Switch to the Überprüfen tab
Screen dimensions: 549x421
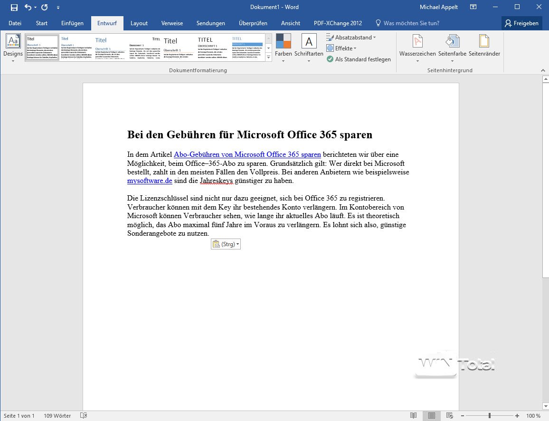tap(253, 23)
